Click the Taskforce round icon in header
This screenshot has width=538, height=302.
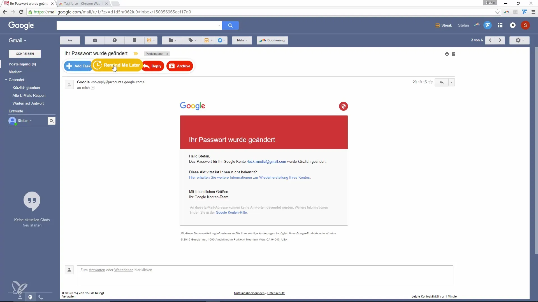coord(488,25)
